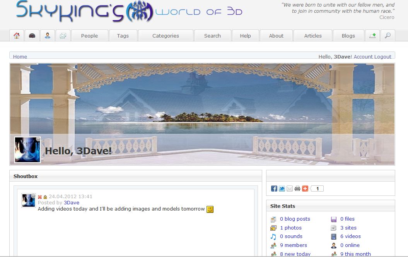Screen dimensions: 408x257
Task: Share page on Twitter
Action: [x=282, y=188]
